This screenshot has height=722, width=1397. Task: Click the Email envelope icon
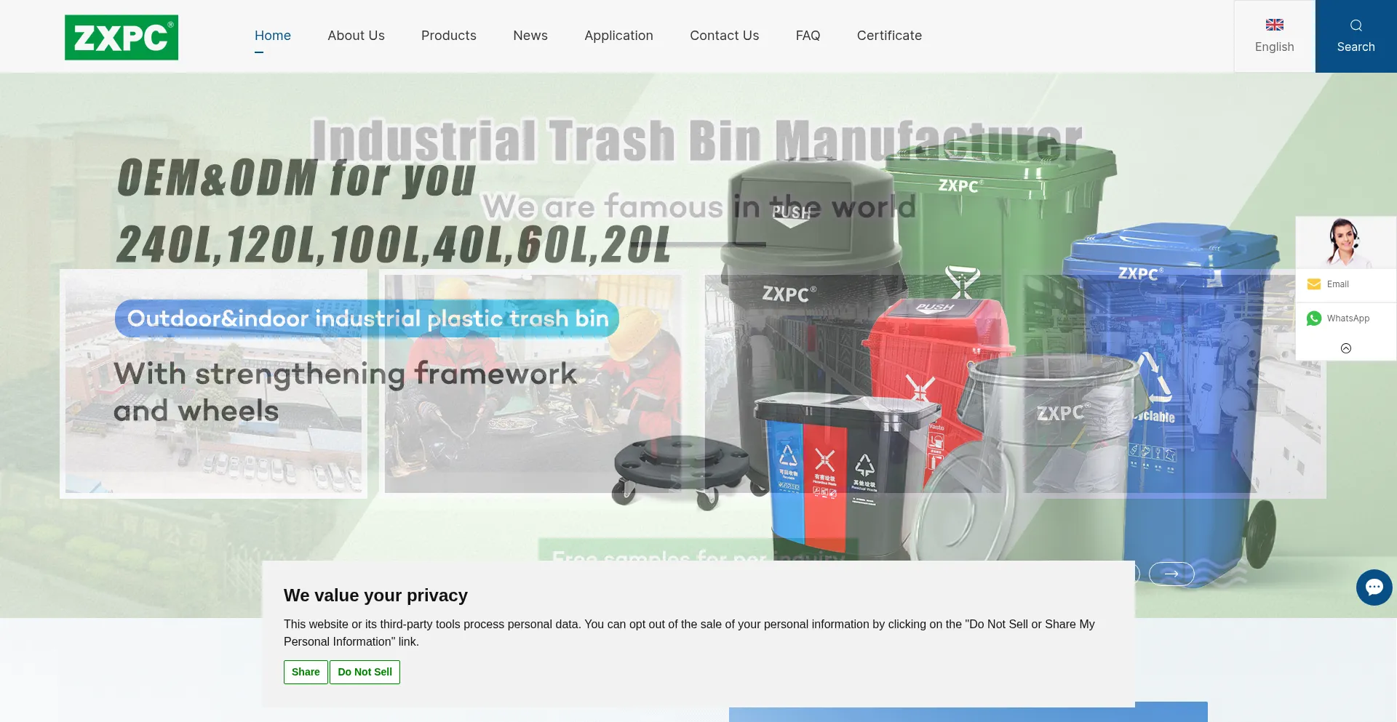(x=1314, y=284)
